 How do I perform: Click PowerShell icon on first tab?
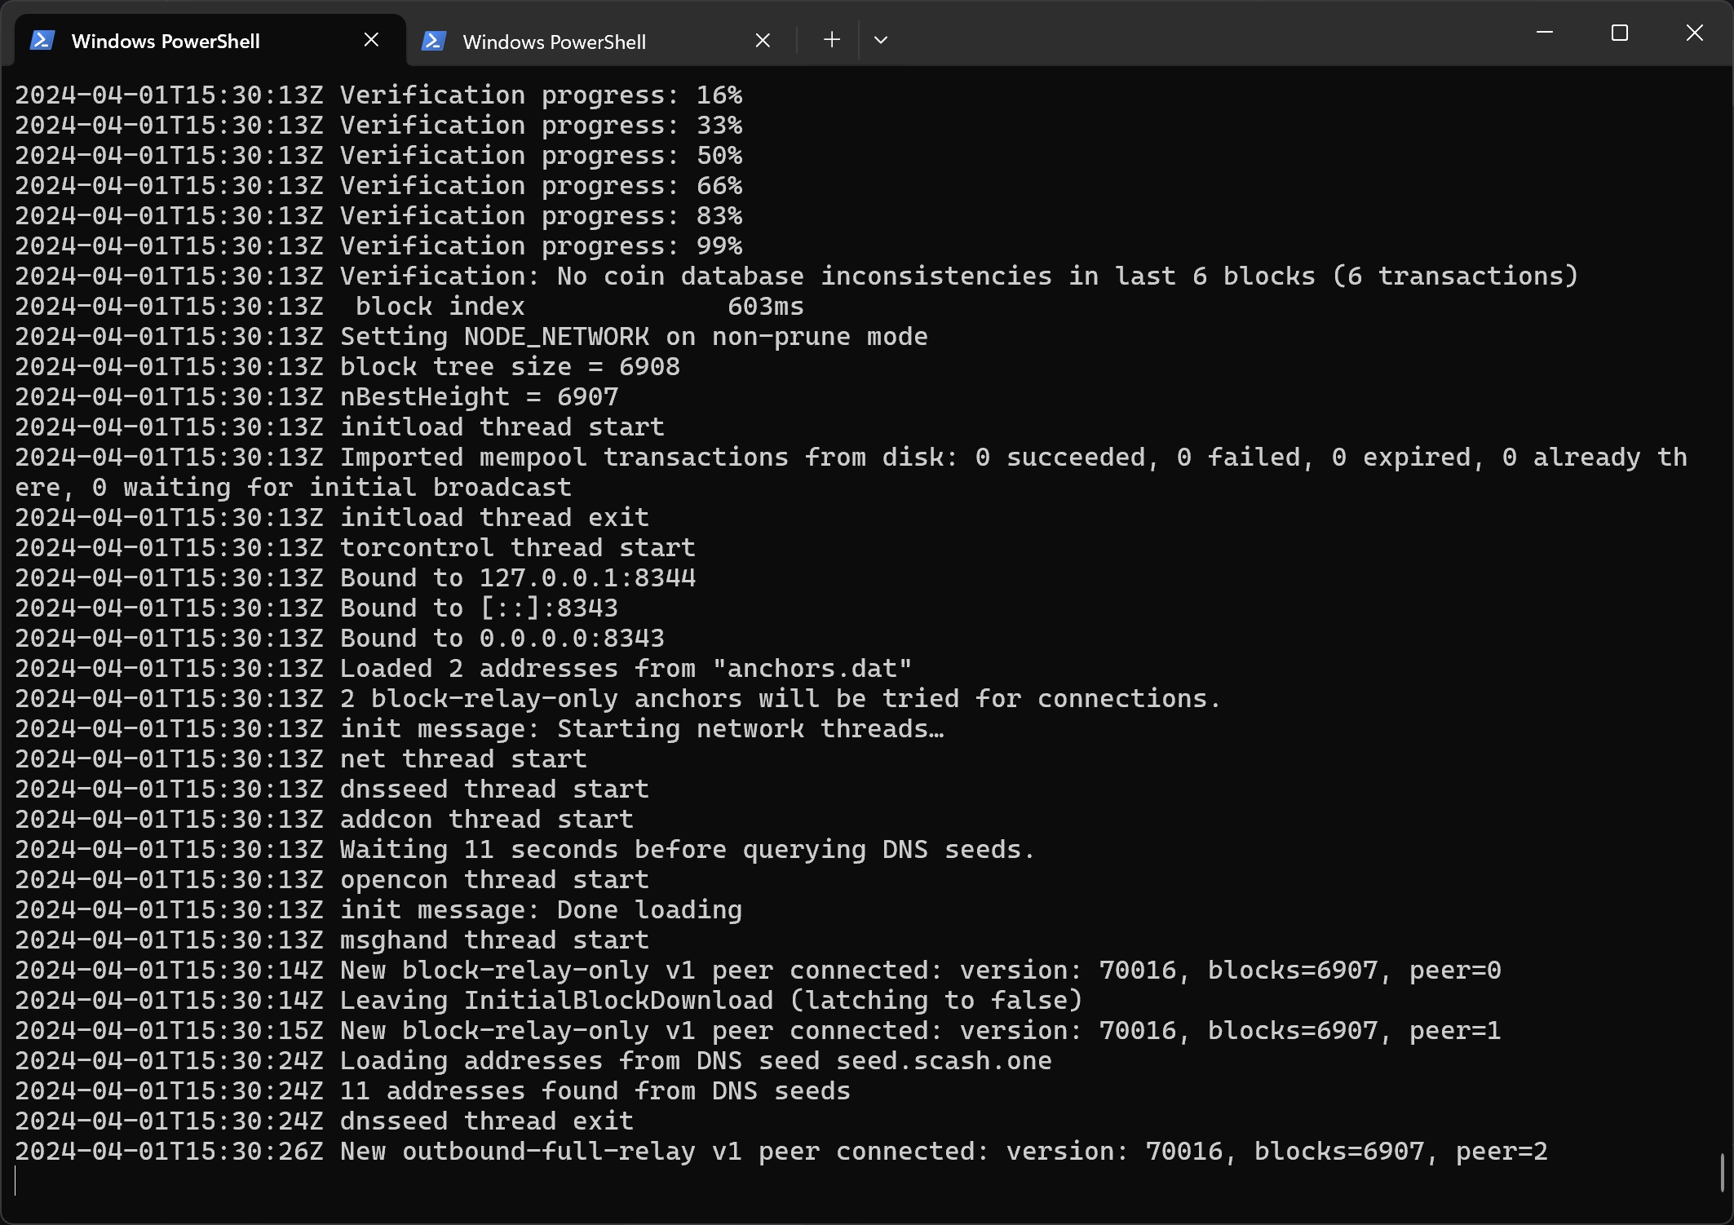tap(42, 40)
